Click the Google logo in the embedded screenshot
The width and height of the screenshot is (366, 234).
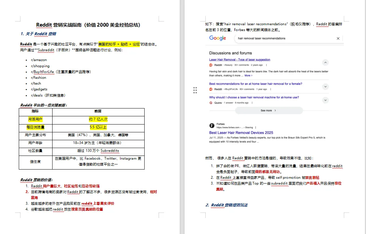(218, 38)
